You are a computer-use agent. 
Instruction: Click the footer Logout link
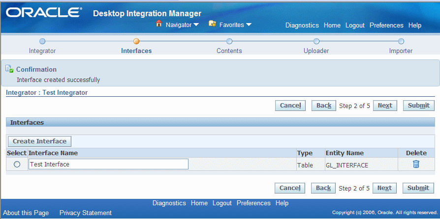point(222,203)
